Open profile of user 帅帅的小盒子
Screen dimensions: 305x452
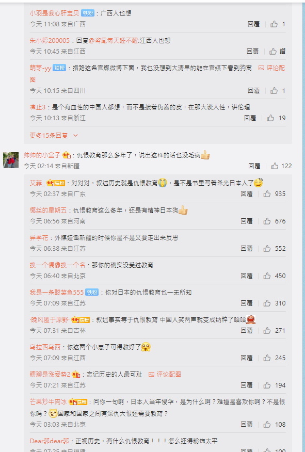coord(42,155)
